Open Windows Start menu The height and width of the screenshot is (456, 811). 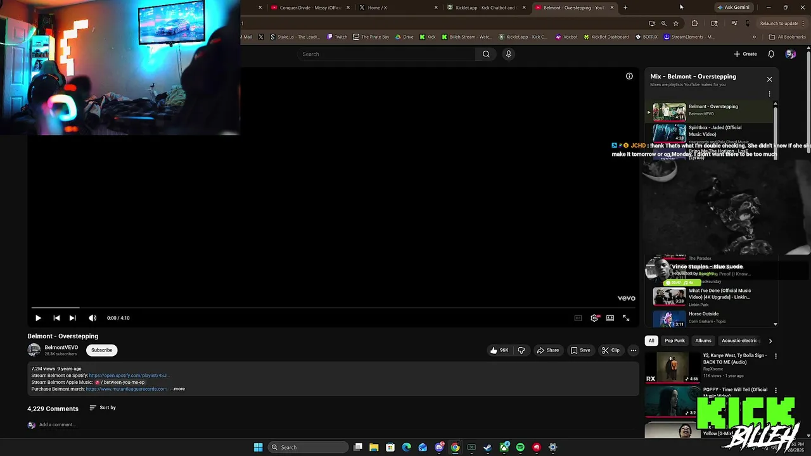(258, 447)
